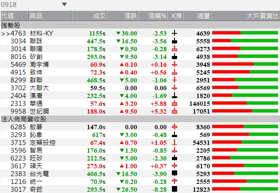Select stock name 統一
Image resolution: width=280 pixels, height=193 pixels.
(36, 182)
